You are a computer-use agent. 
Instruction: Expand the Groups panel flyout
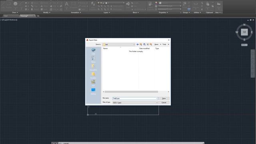186,12
